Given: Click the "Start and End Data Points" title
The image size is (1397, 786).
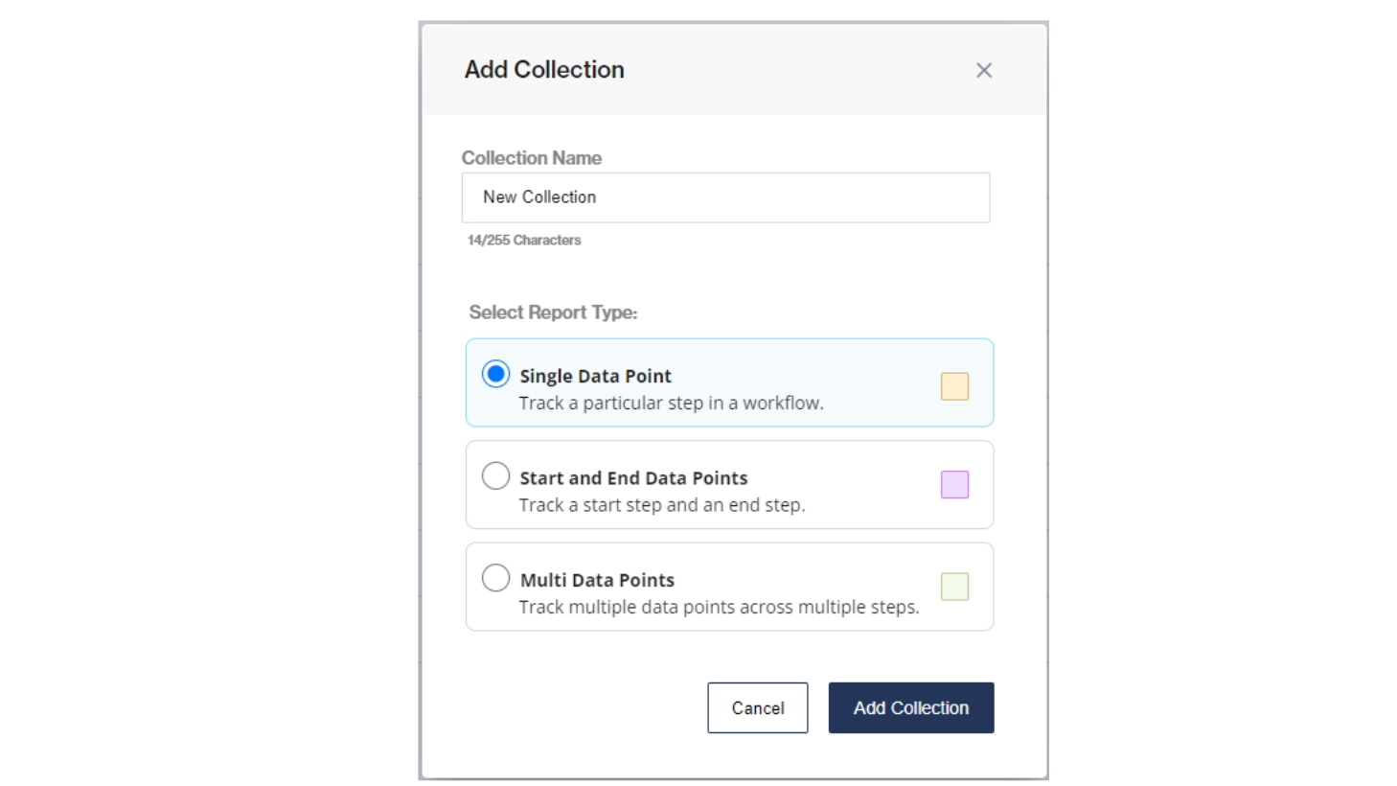Looking at the screenshot, I should 633,478.
